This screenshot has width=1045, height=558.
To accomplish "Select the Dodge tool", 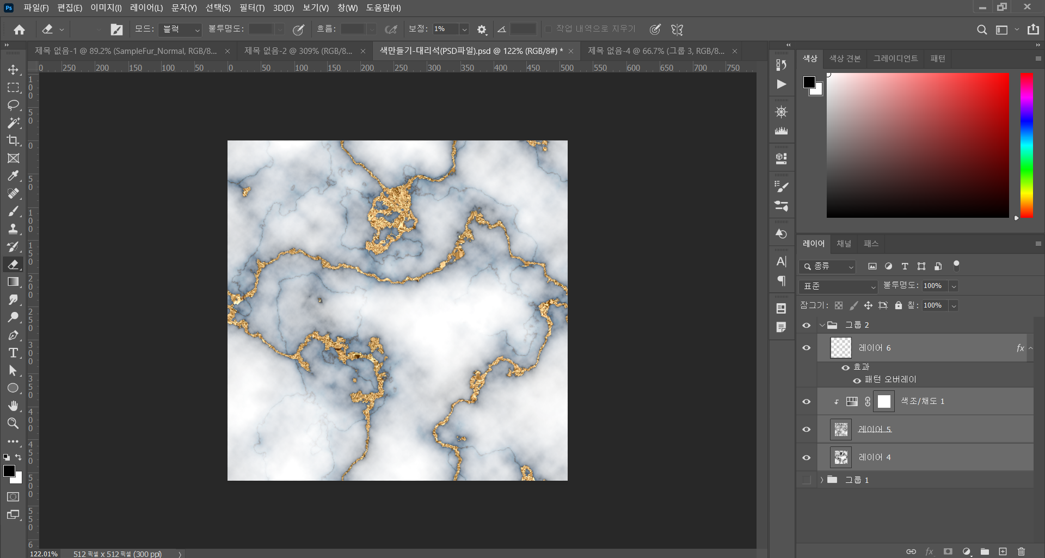I will (x=14, y=317).
